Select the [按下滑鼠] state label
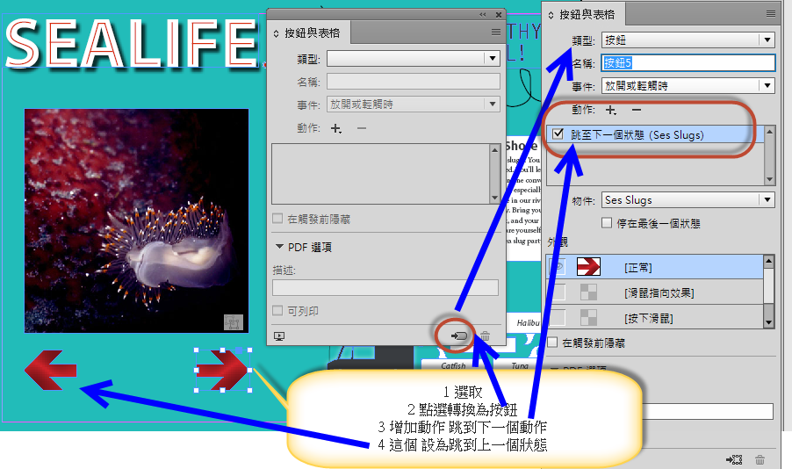792x469 pixels. point(649,318)
